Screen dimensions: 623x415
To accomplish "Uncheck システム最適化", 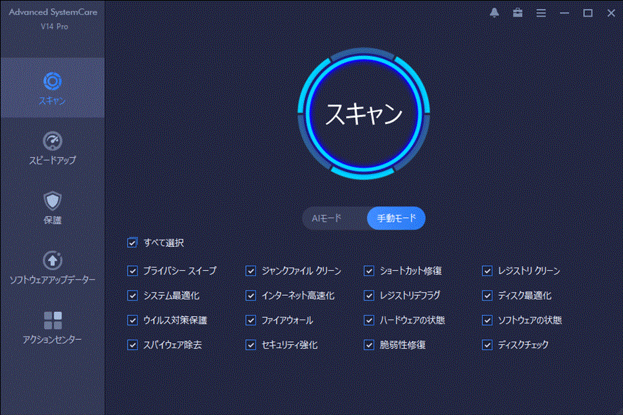I will point(132,295).
